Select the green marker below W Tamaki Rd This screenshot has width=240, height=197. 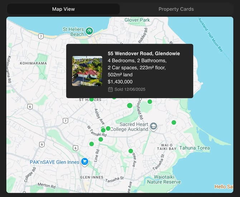(101, 139)
